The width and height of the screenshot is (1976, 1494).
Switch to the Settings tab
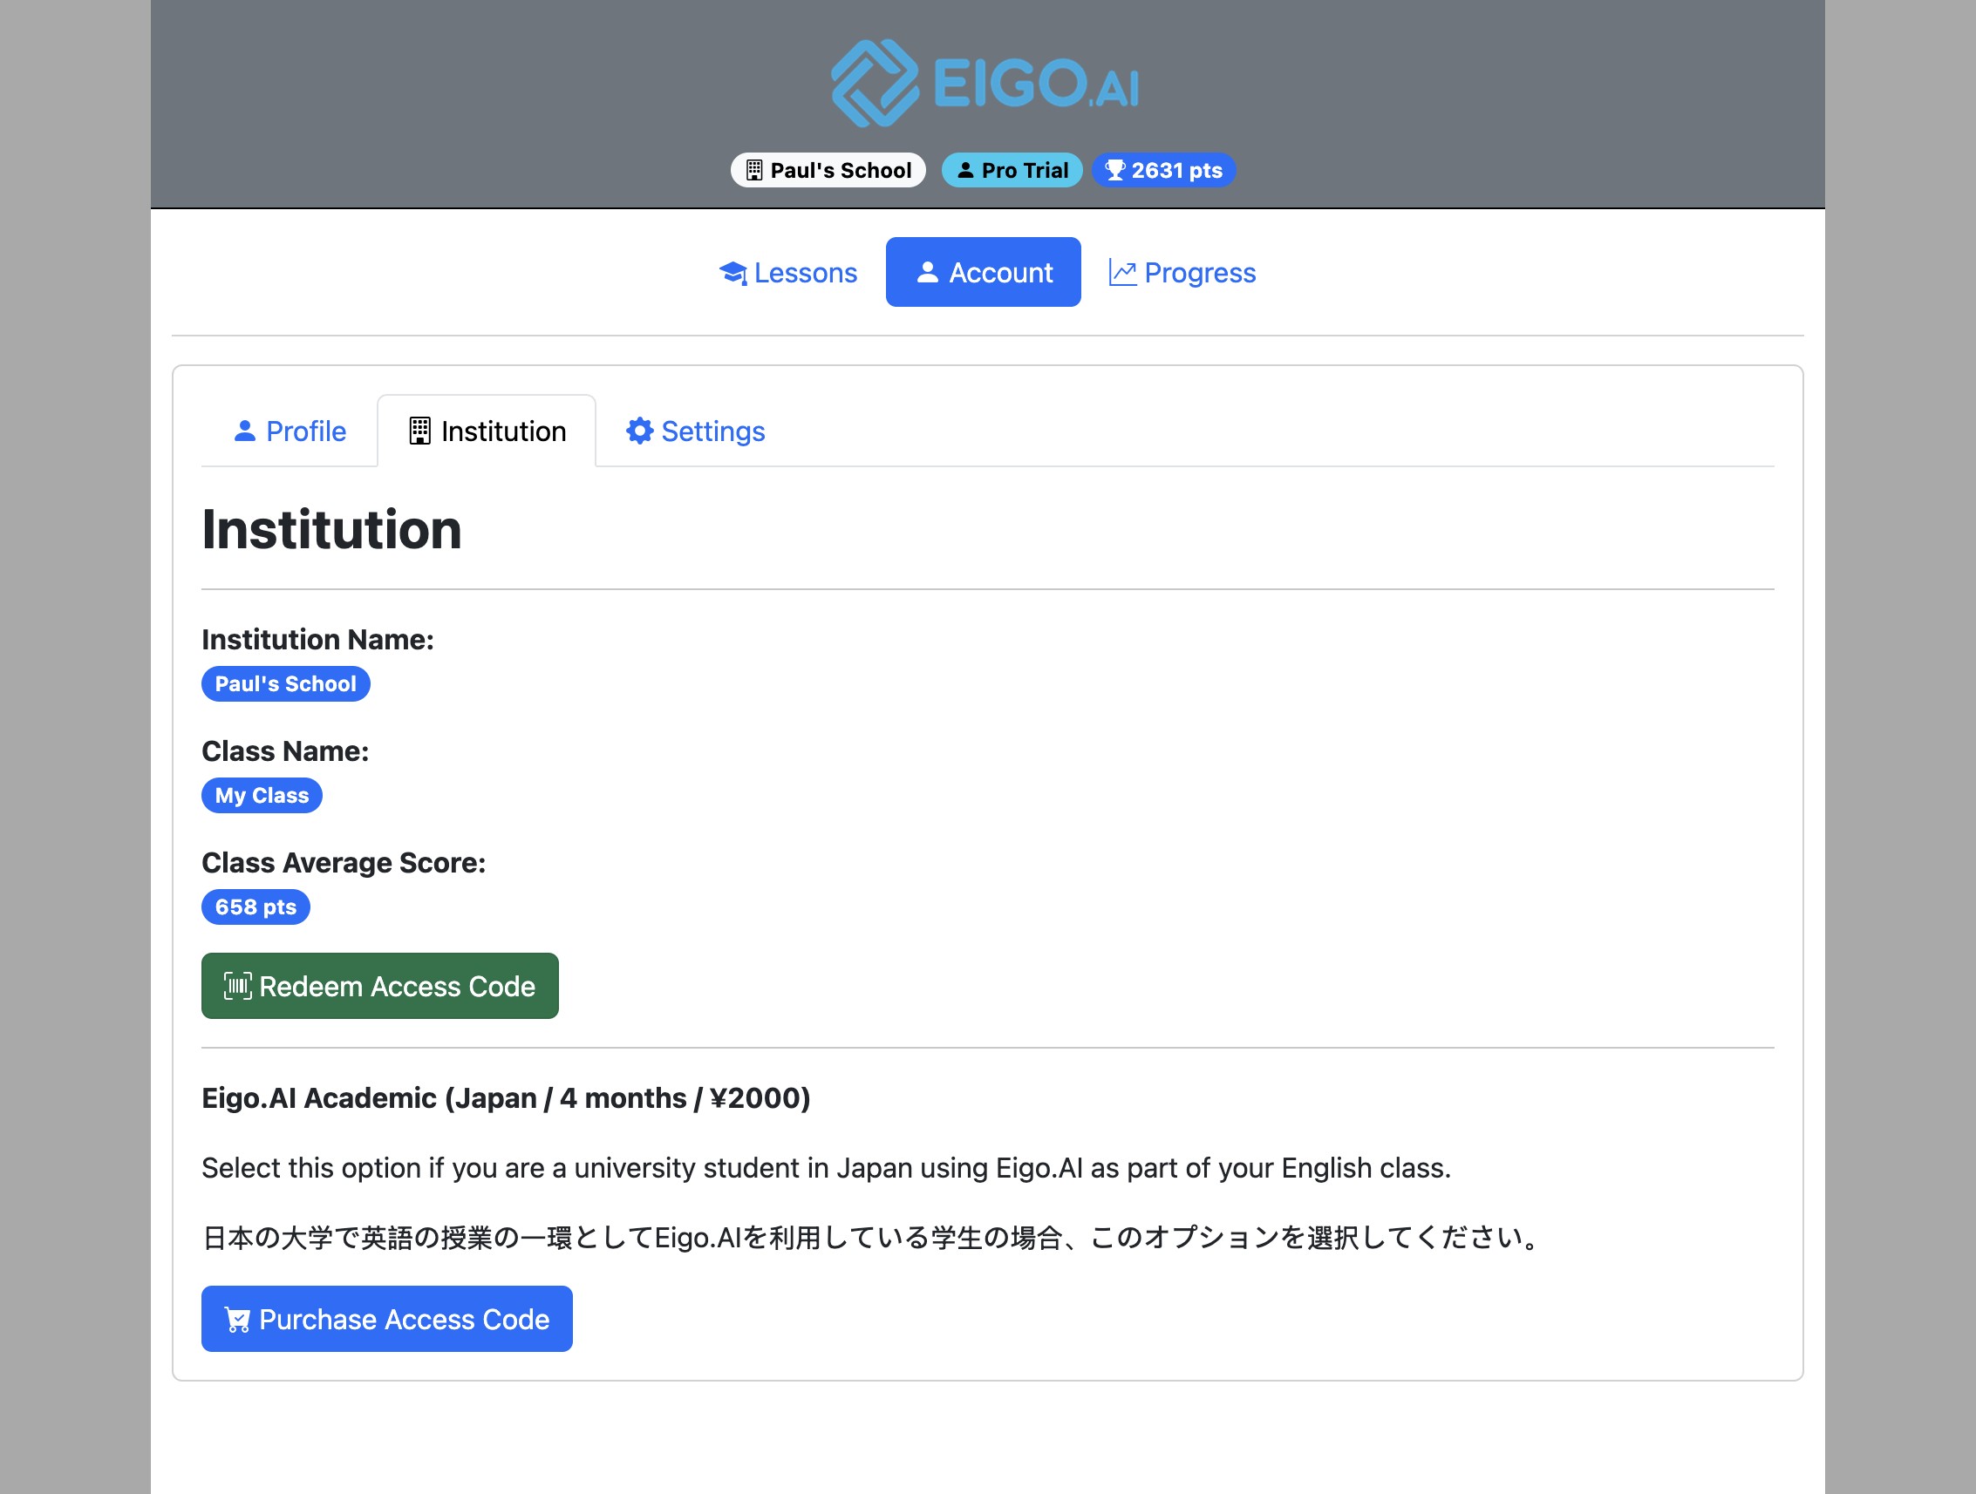pyautogui.click(x=695, y=431)
